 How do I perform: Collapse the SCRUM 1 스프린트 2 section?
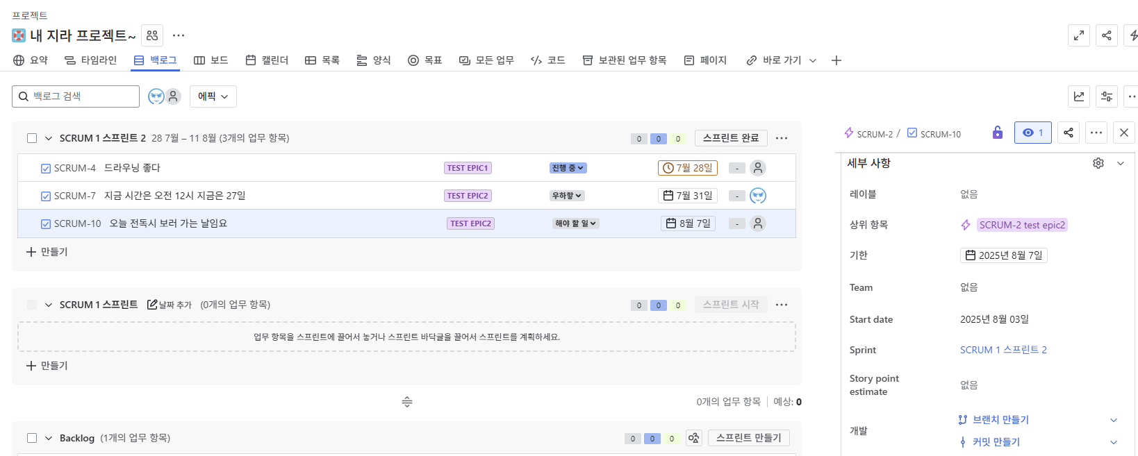49,138
